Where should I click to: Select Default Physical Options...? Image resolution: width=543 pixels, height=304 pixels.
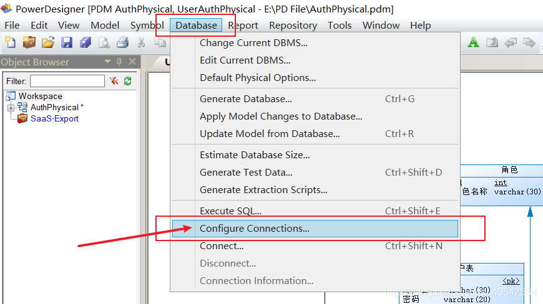(315, 78)
